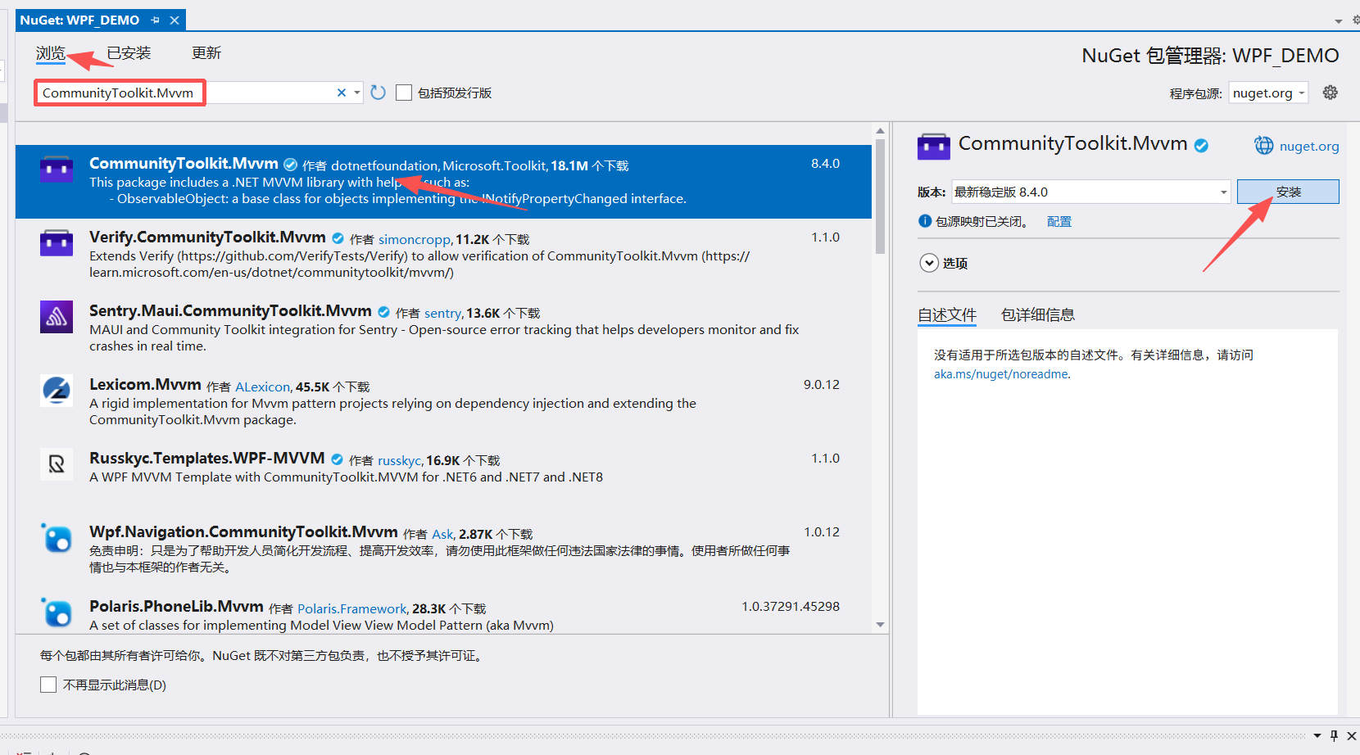Select the Wpf.Navigation.CommunityToolkit.Mvvm package icon

point(57,538)
